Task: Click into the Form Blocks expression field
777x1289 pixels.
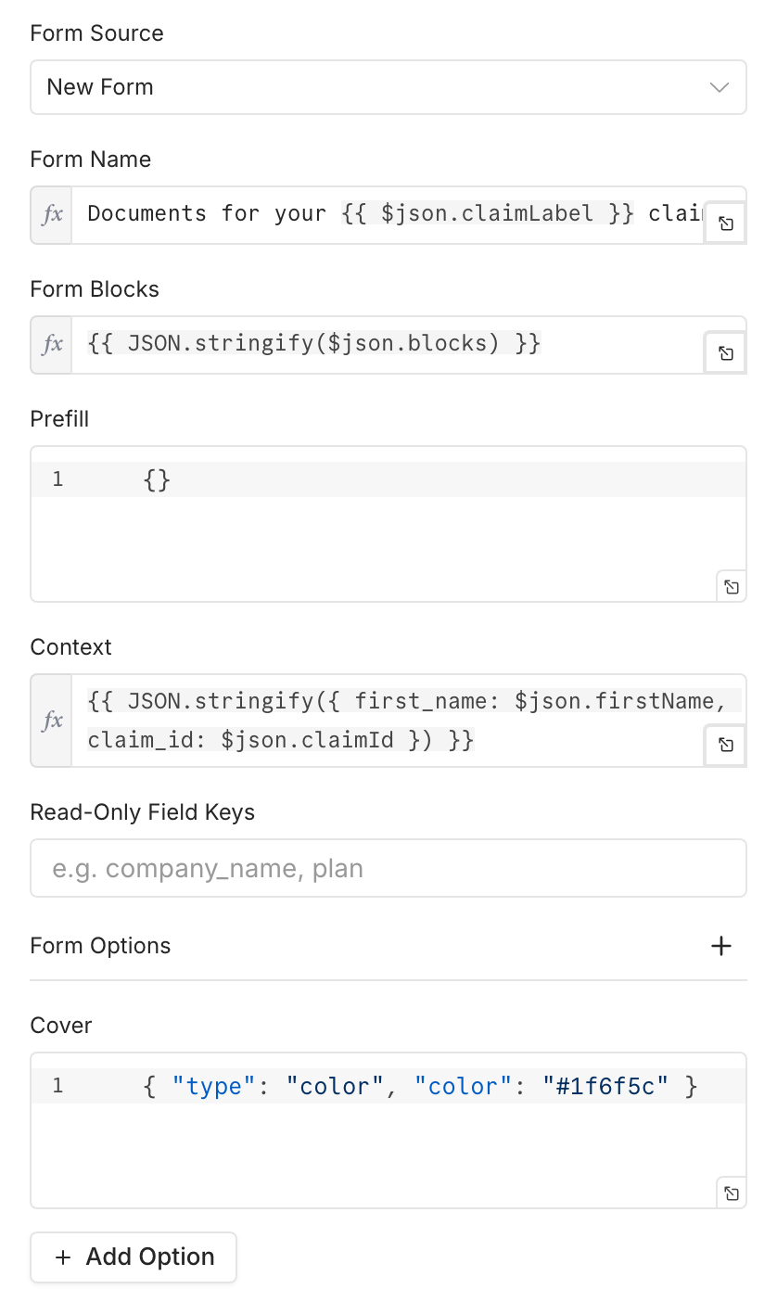Action: (x=388, y=344)
